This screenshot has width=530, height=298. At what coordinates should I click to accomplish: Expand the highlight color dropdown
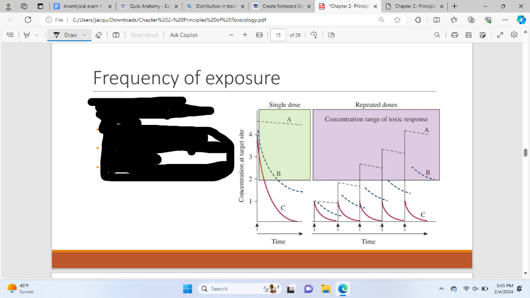click(37, 35)
